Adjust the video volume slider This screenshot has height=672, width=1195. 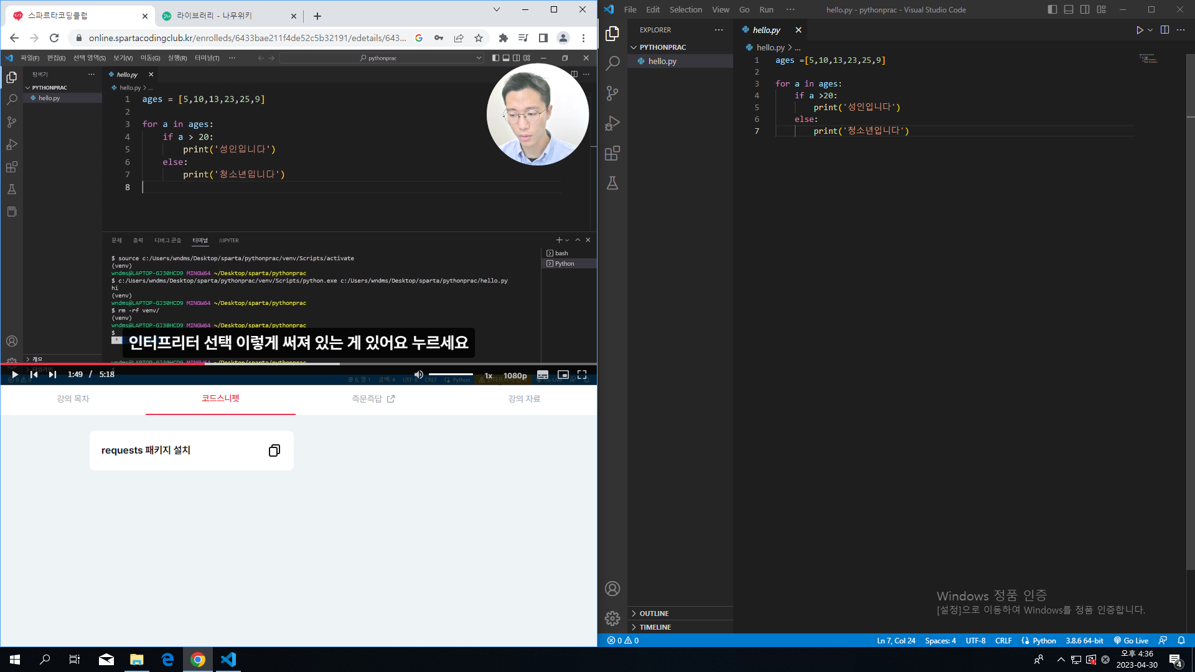tap(451, 375)
